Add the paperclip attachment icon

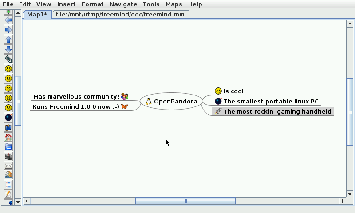pyautogui.click(x=8, y=59)
